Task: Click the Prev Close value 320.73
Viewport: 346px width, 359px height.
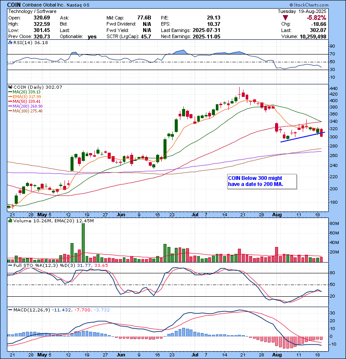Action: pos(42,37)
